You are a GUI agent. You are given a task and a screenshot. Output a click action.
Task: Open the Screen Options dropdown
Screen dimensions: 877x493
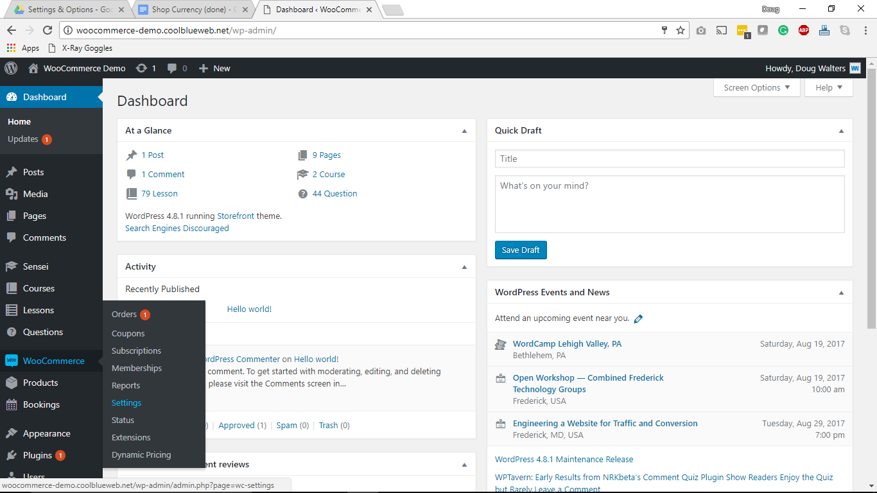[757, 88]
